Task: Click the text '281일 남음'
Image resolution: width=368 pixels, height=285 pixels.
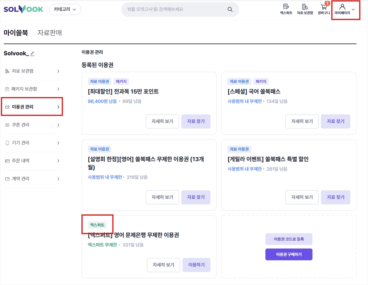Action: click(x=277, y=169)
